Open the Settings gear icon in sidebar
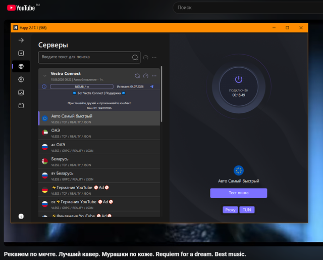This screenshot has height=260, width=323. pos(21,79)
